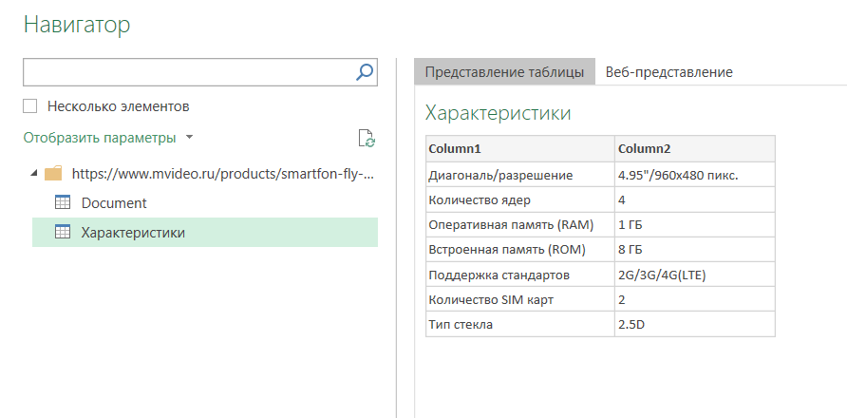The height and width of the screenshot is (418, 847).
Task: Select the Document tree item
Action: tap(114, 202)
